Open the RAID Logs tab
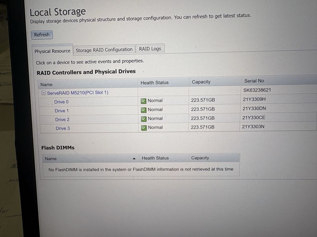This screenshot has height=237, width=317. tap(150, 49)
